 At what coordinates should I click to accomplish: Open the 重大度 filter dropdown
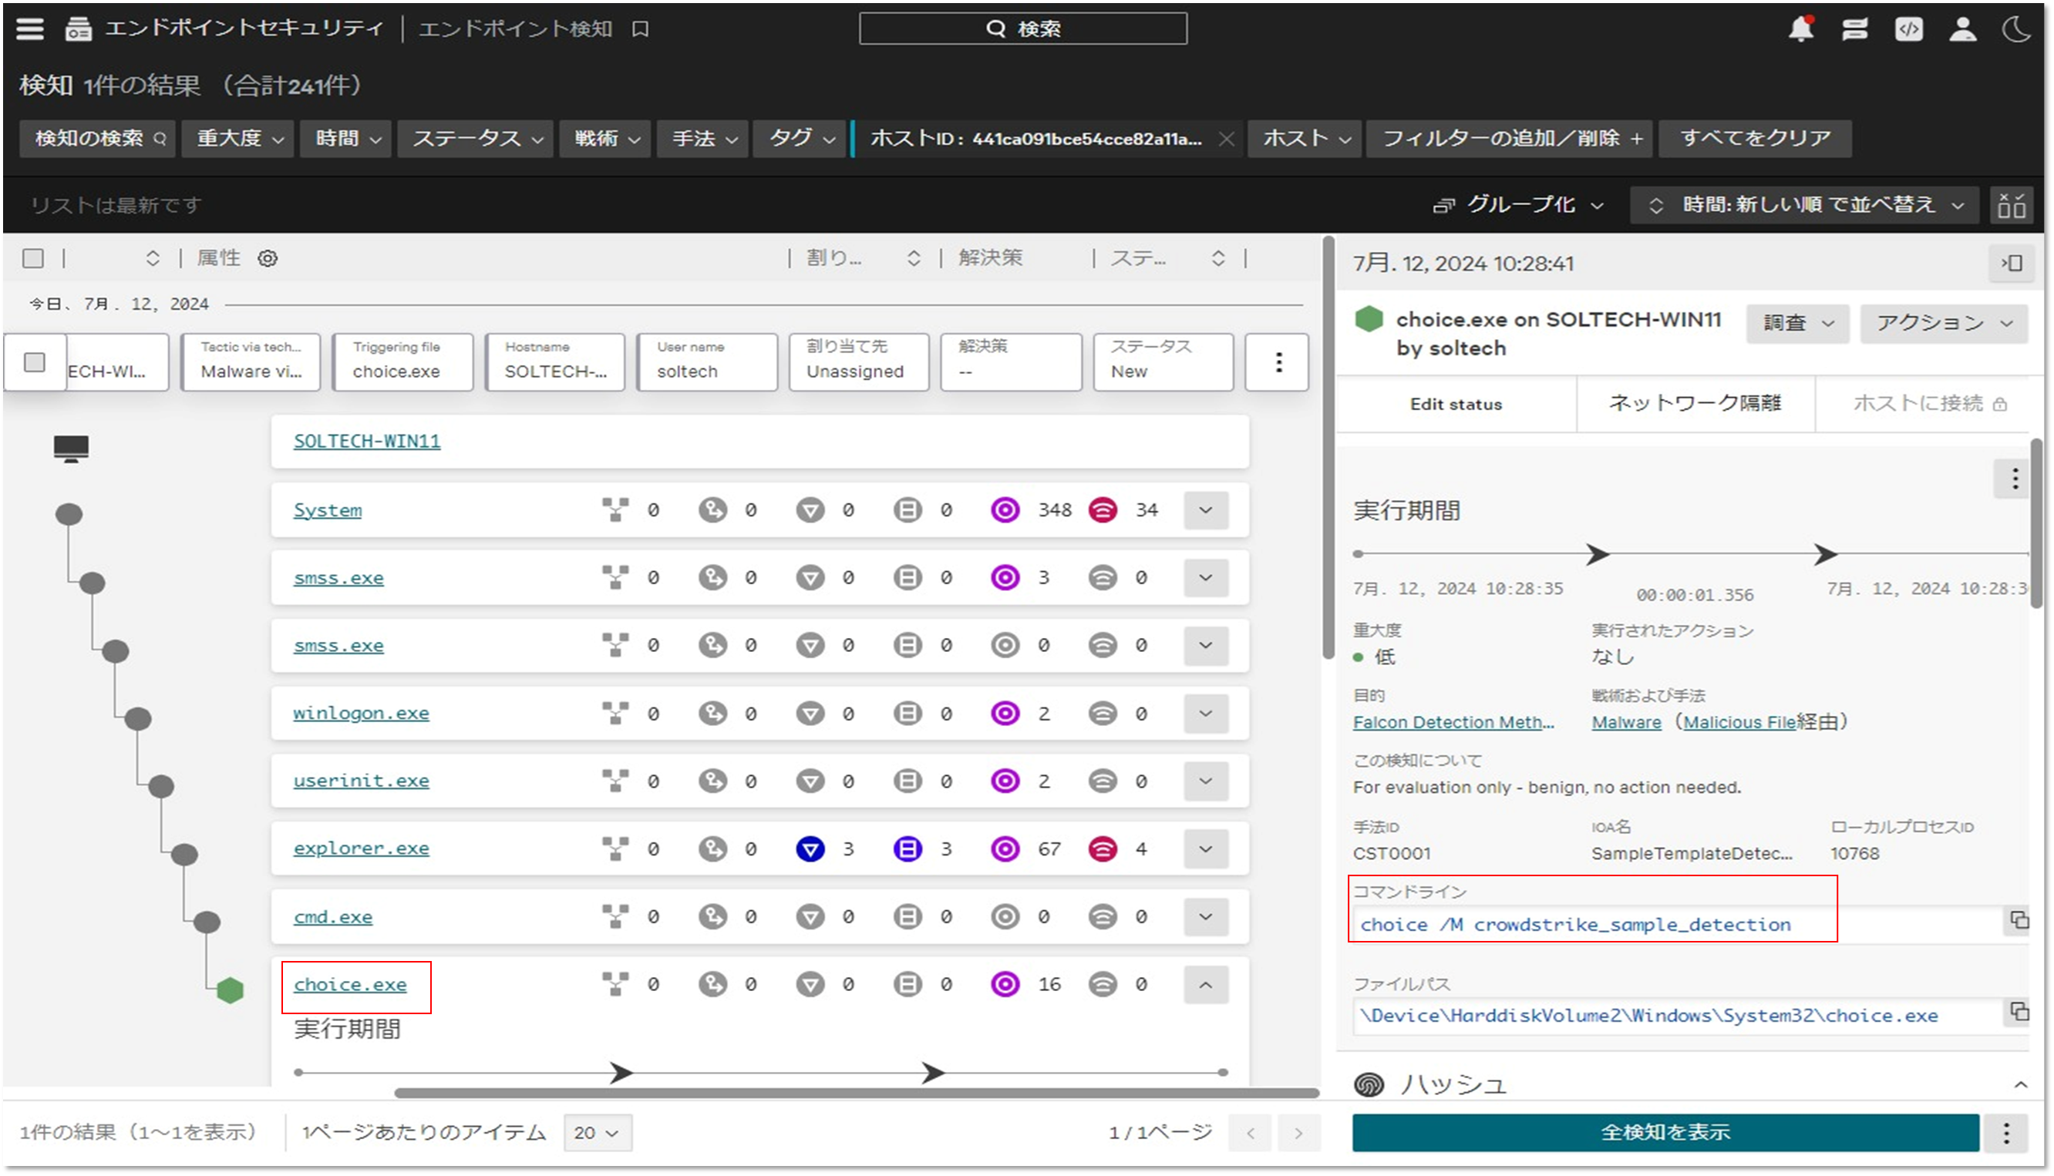(237, 139)
